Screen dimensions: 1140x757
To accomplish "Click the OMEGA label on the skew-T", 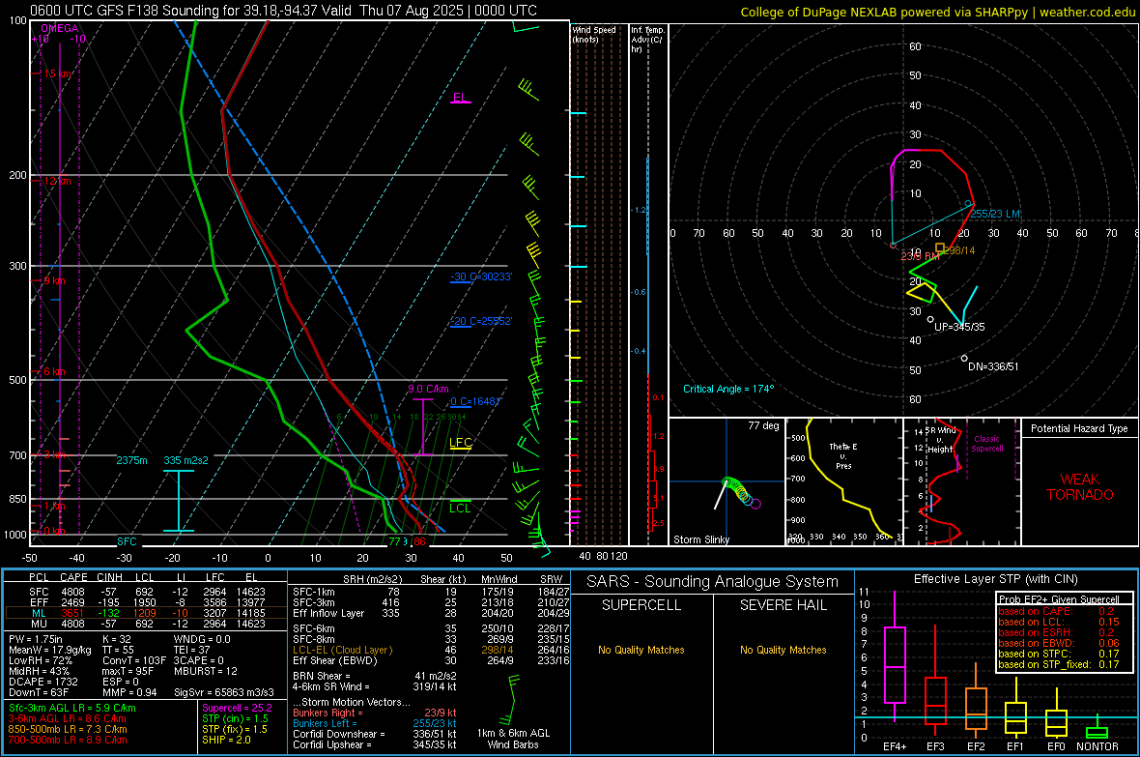I will pos(60,28).
